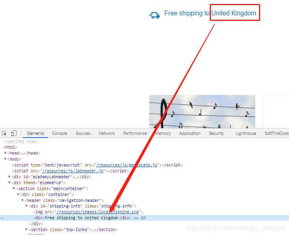Open the localshipping.svg image link
Viewport: 289px width, 235px height.
[x=97, y=212]
